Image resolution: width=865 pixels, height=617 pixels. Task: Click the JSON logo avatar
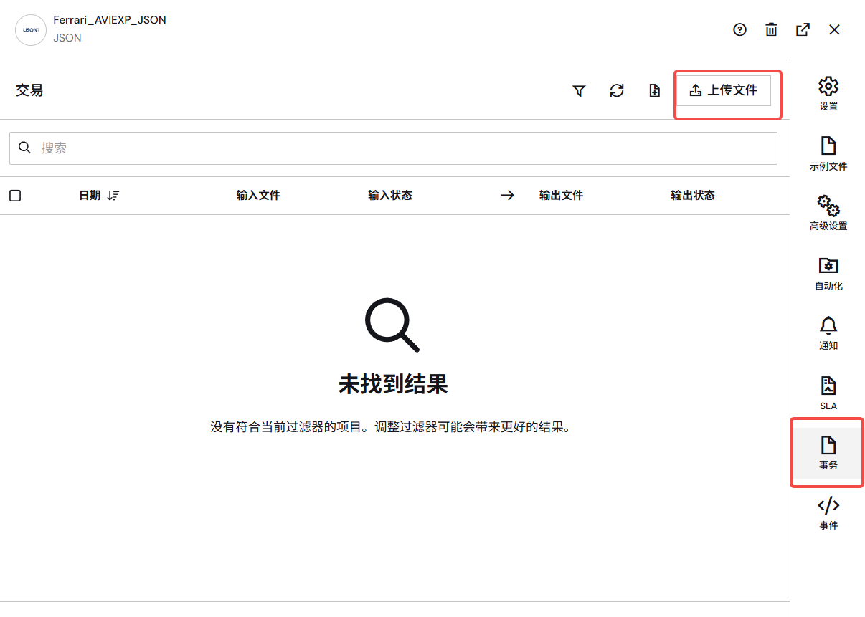pos(31,30)
